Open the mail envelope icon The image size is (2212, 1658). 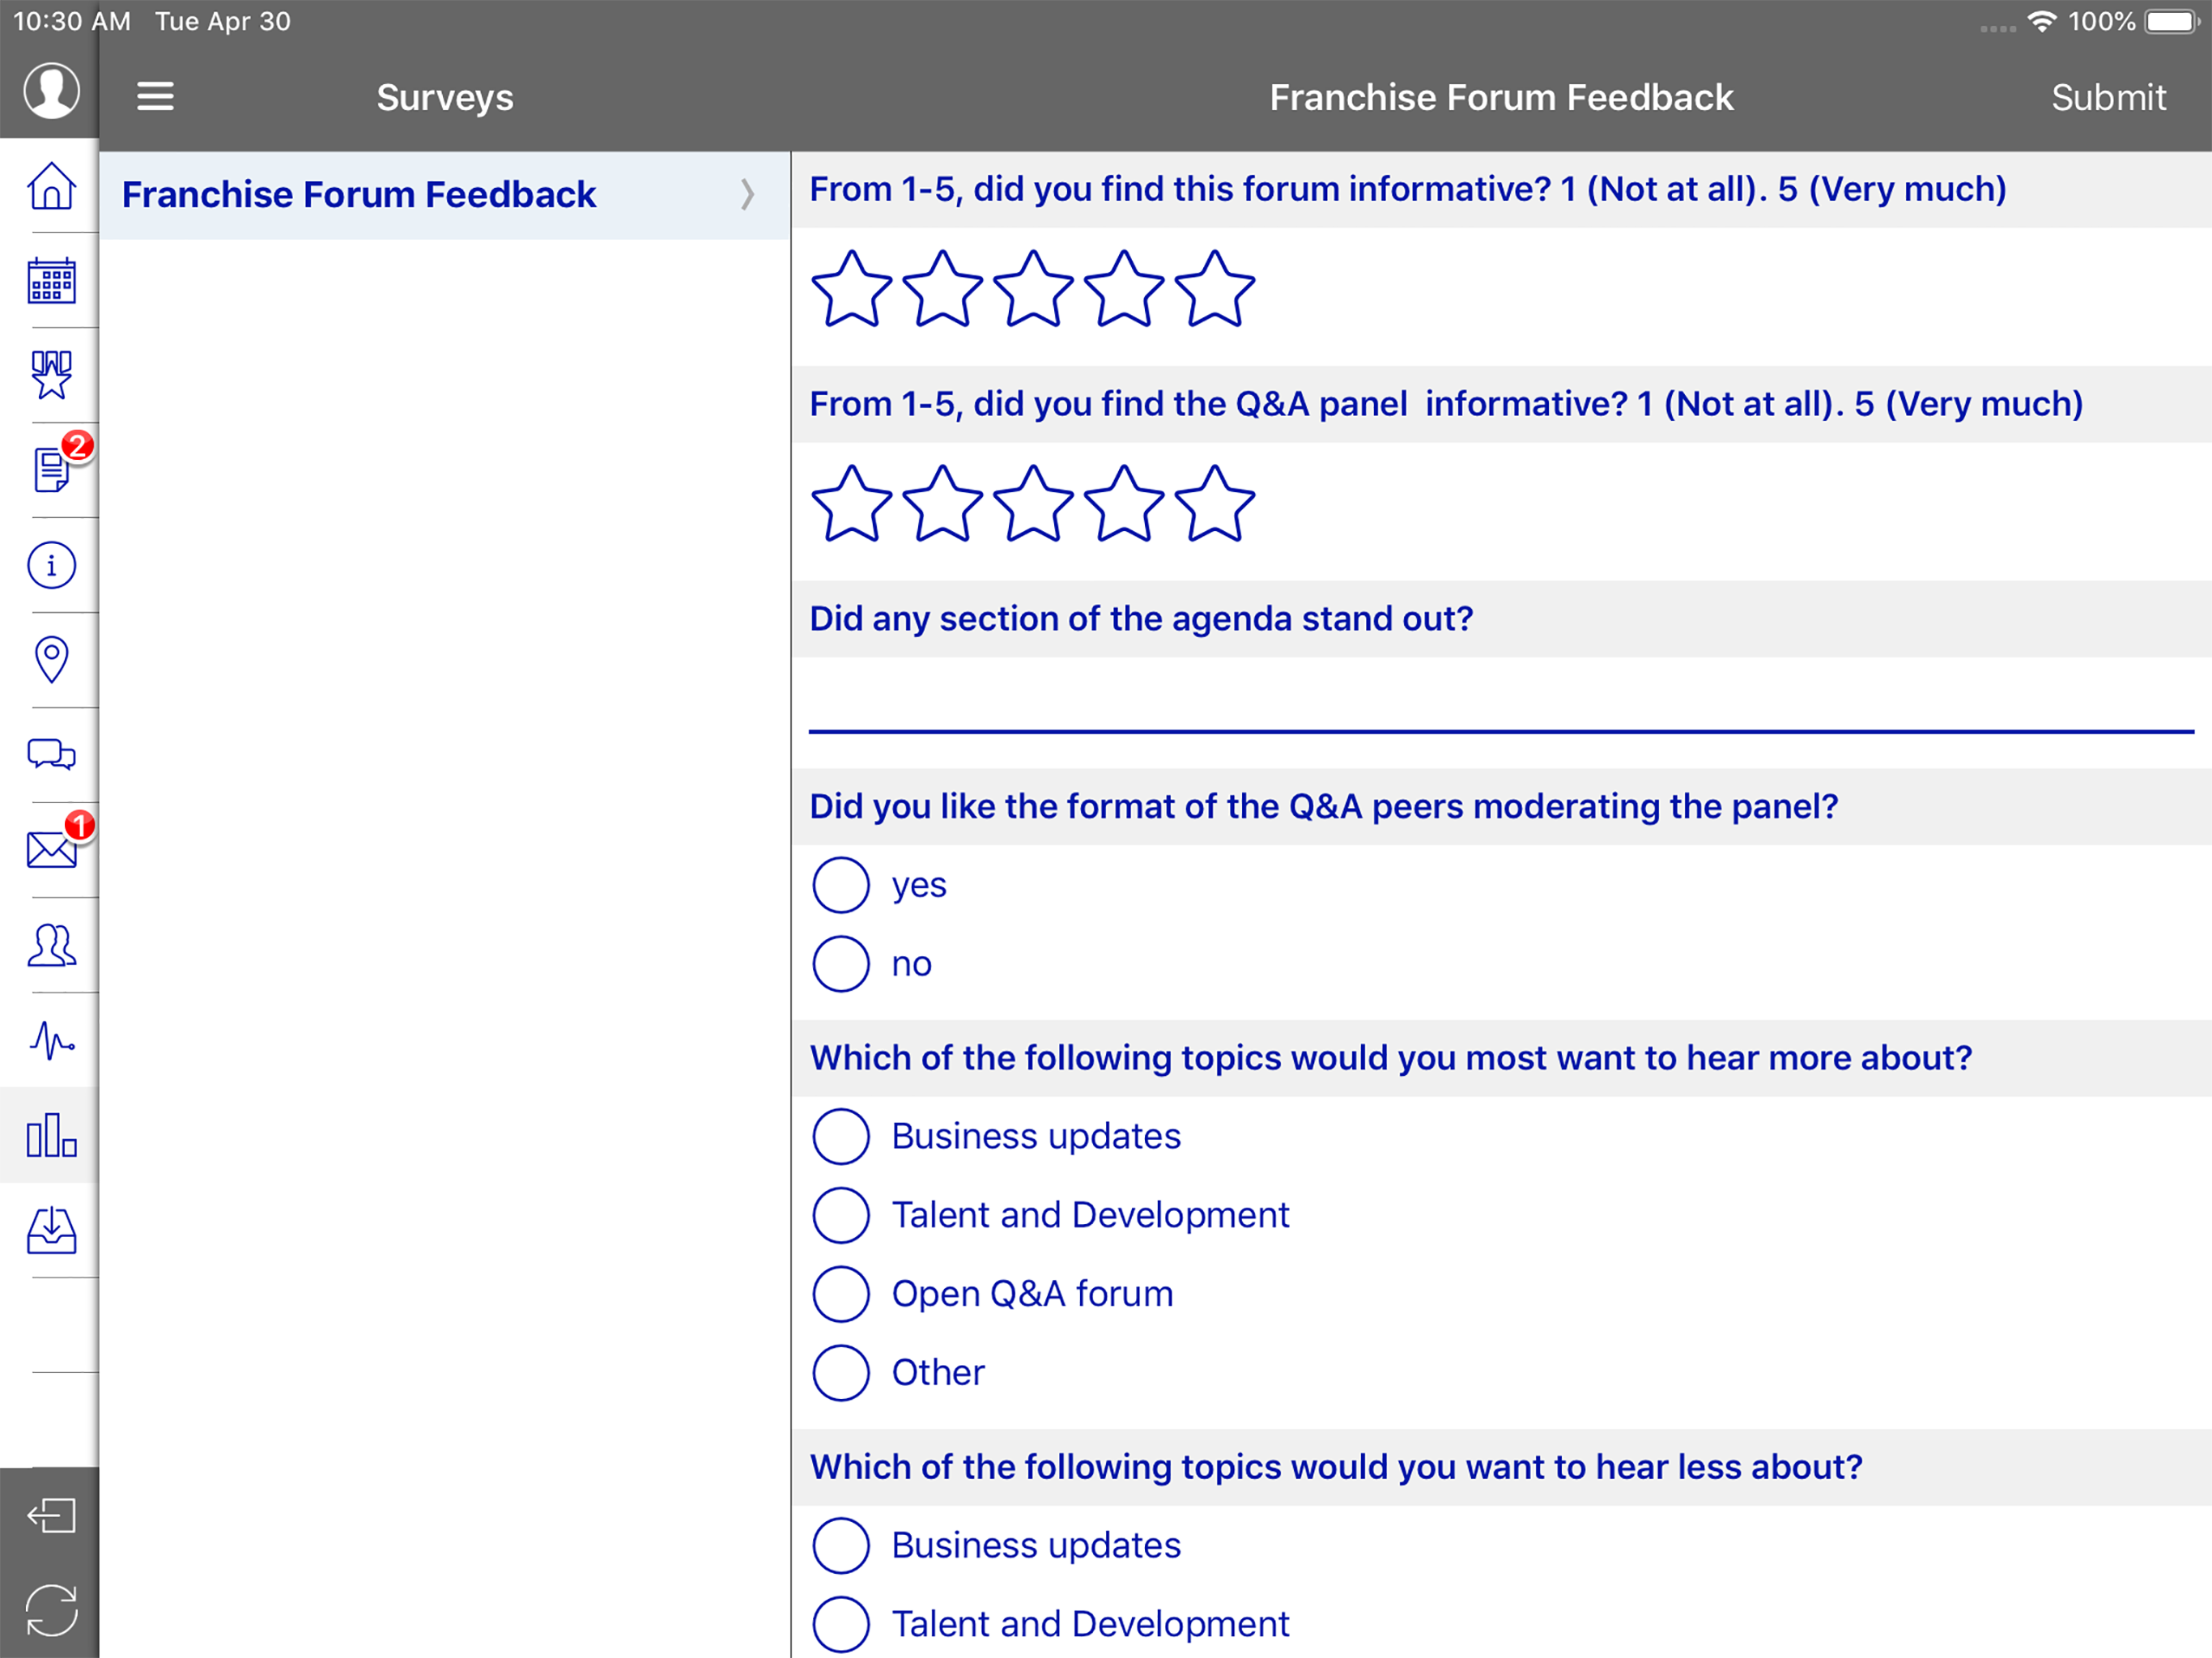tap(51, 849)
